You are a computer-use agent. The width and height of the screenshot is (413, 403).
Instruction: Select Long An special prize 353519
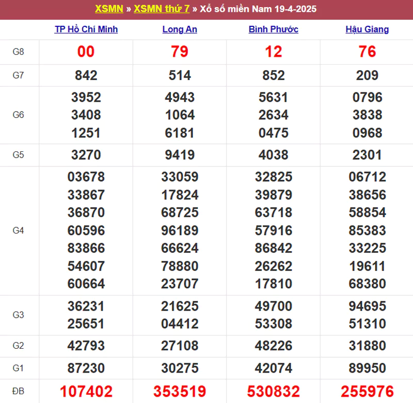click(x=180, y=391)
